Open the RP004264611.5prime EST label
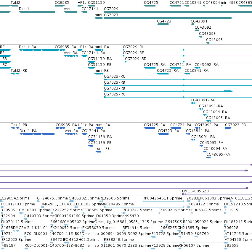This screenshot has height=250, width=252. coord(162,198)
